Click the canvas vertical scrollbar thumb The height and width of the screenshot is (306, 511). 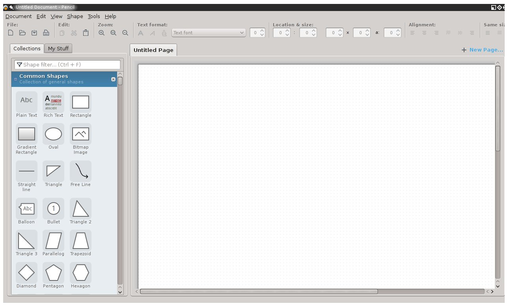click(498, 109)
